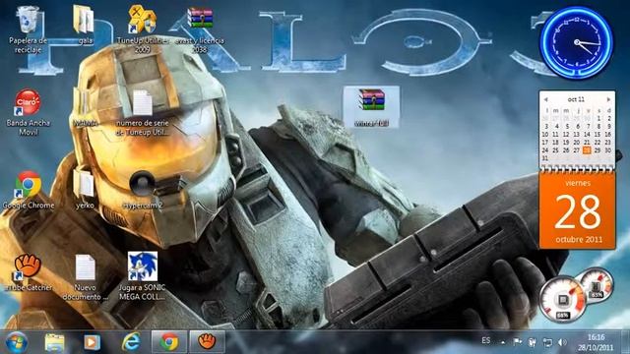The width and height of the screenshot is (630, 354).
Task: Select day 31 in the calendar gadget
Action: click(x=544, y=158)
